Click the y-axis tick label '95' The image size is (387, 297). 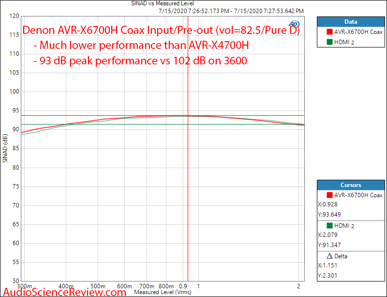15,110
